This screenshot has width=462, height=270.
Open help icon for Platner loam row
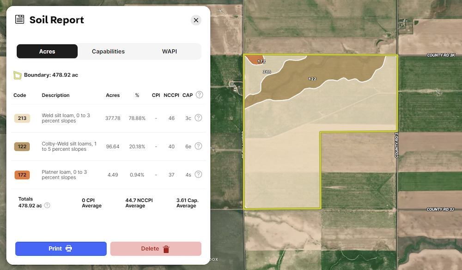point(198,174)
